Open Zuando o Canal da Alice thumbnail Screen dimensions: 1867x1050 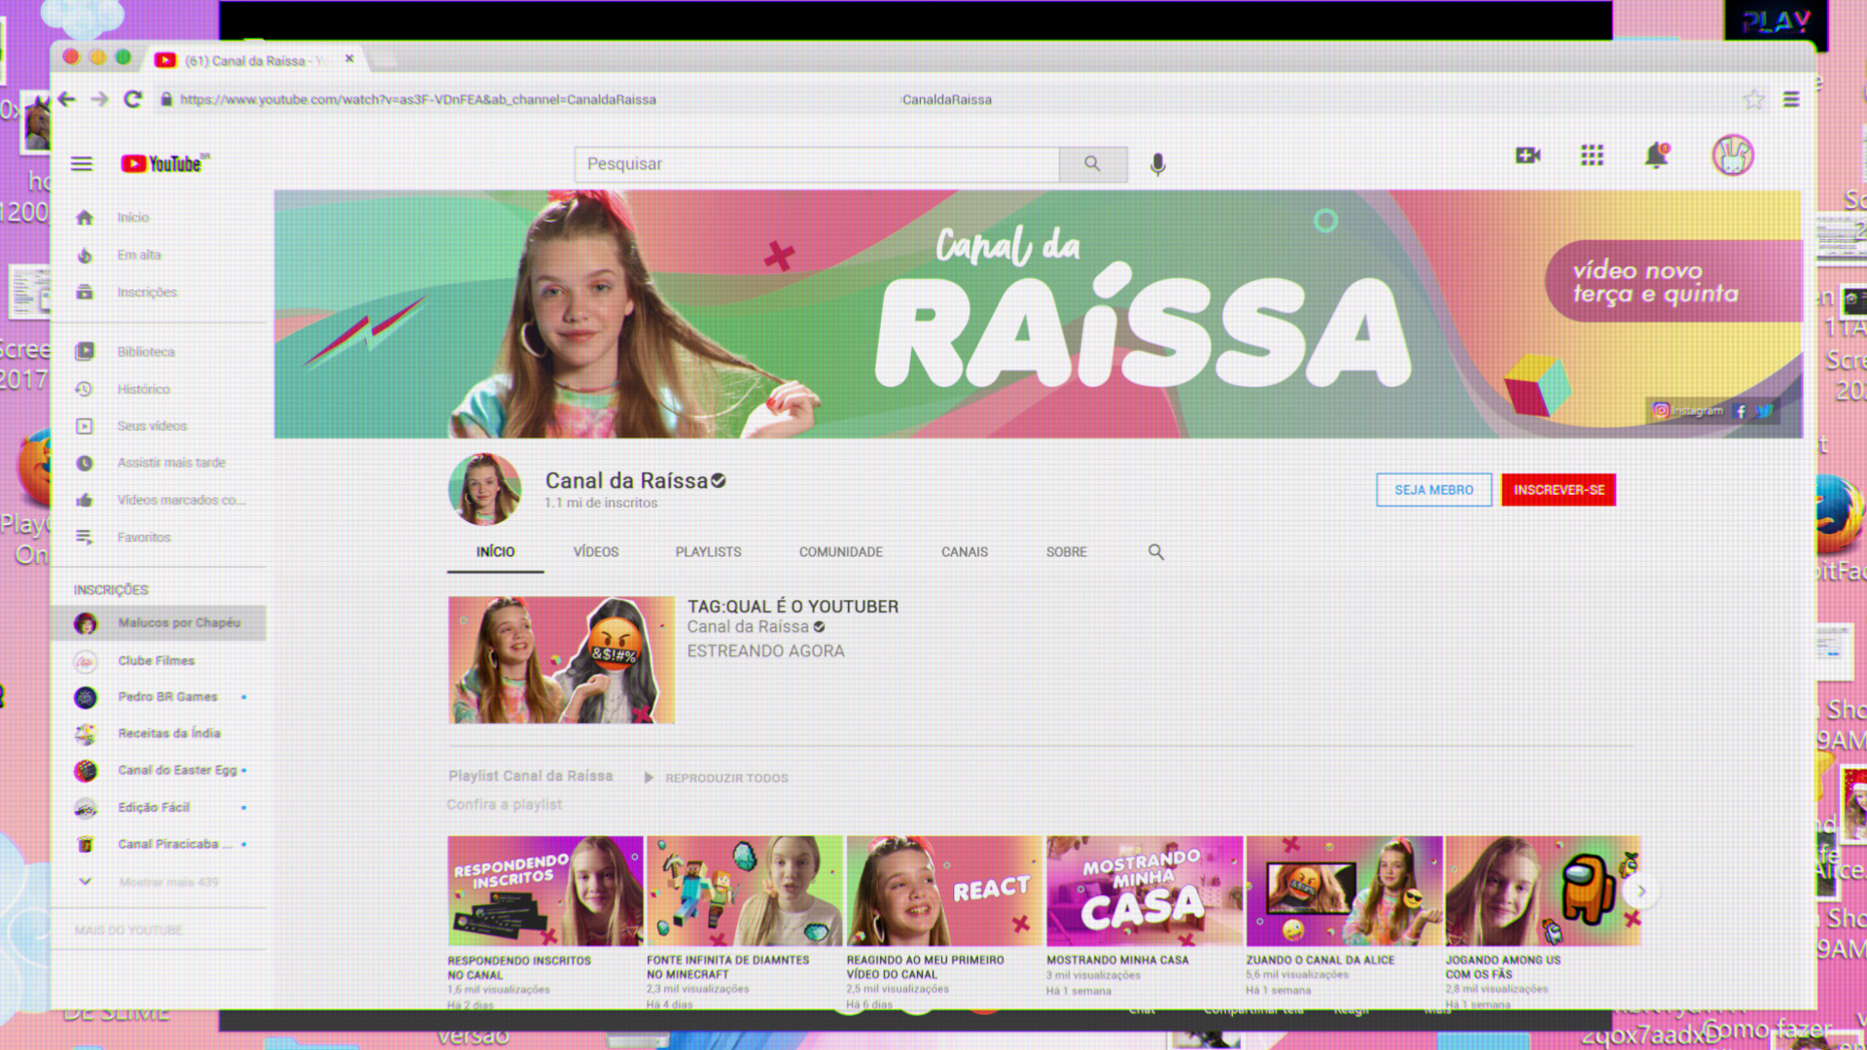[1344, 891]
